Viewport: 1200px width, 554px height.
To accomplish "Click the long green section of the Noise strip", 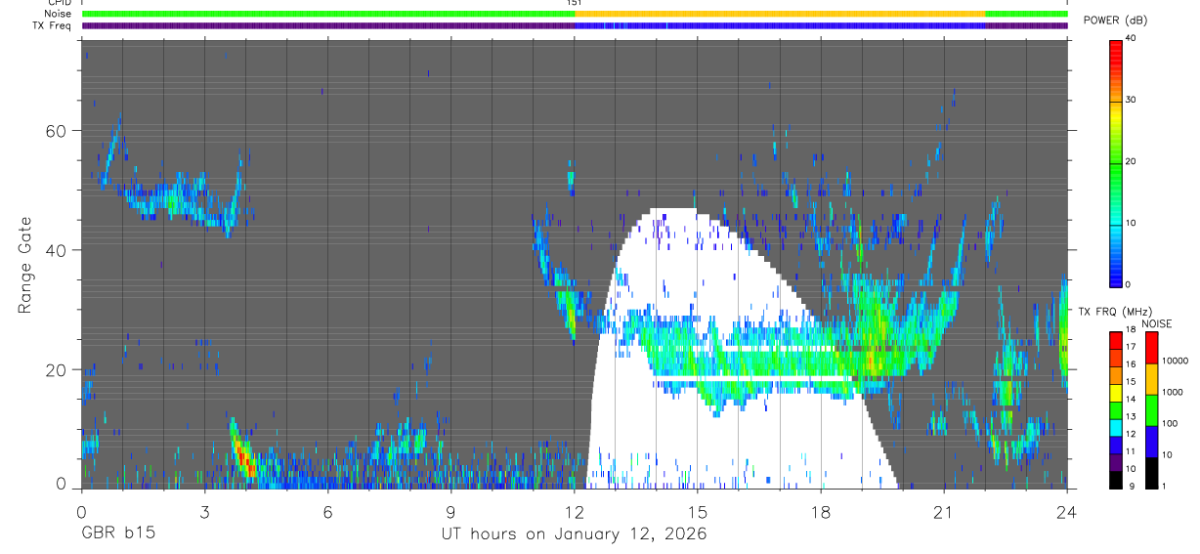I will tap(328, 14).
